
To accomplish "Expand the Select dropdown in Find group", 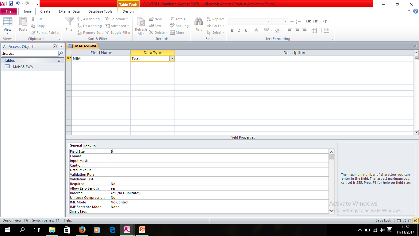I will 216,33.
